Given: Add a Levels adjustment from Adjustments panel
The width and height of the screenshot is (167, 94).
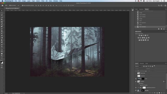Looking at the screenshot, I should (141, 36).
